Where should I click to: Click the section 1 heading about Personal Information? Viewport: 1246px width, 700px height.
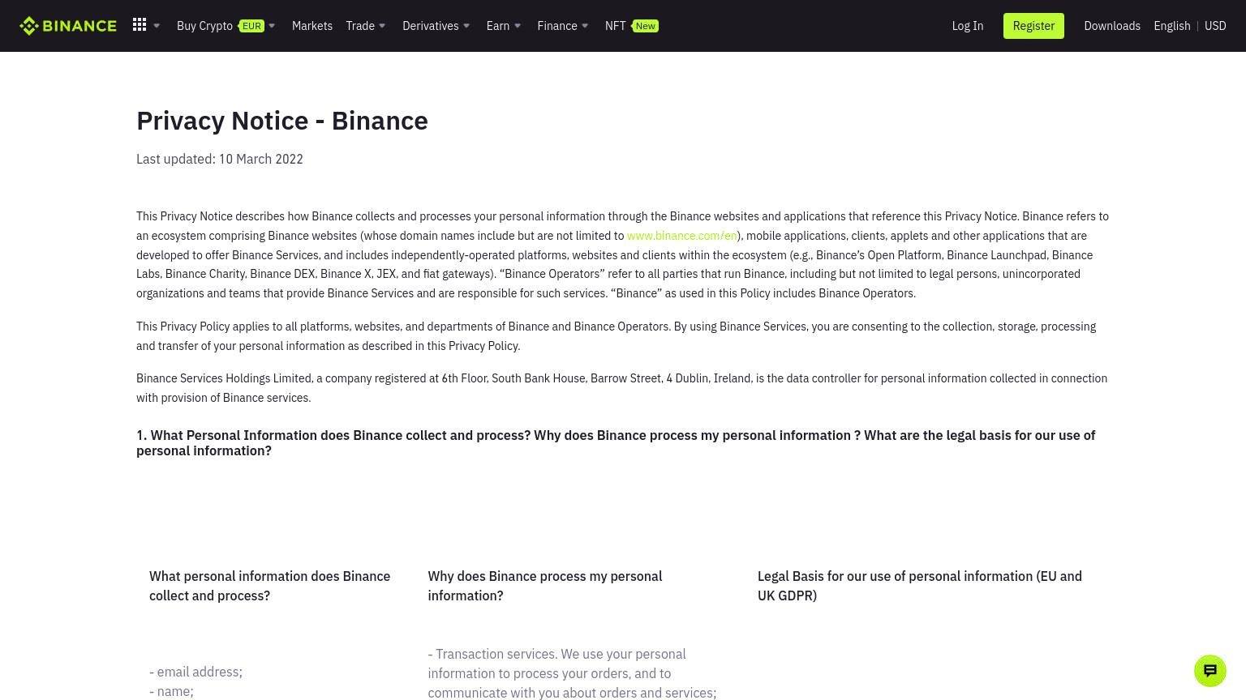616,443
